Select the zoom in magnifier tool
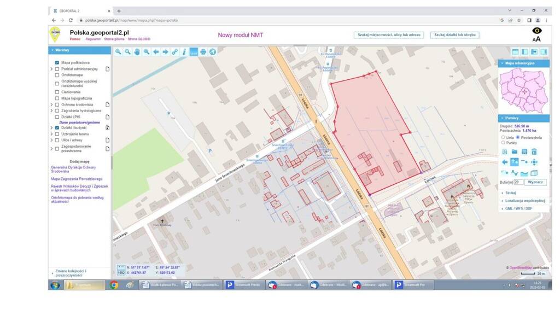560x315 pixels. 118,52
